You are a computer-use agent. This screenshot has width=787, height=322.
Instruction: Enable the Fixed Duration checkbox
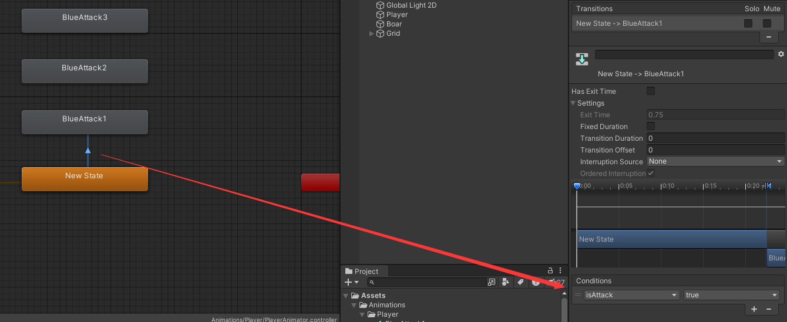(651, 126)
